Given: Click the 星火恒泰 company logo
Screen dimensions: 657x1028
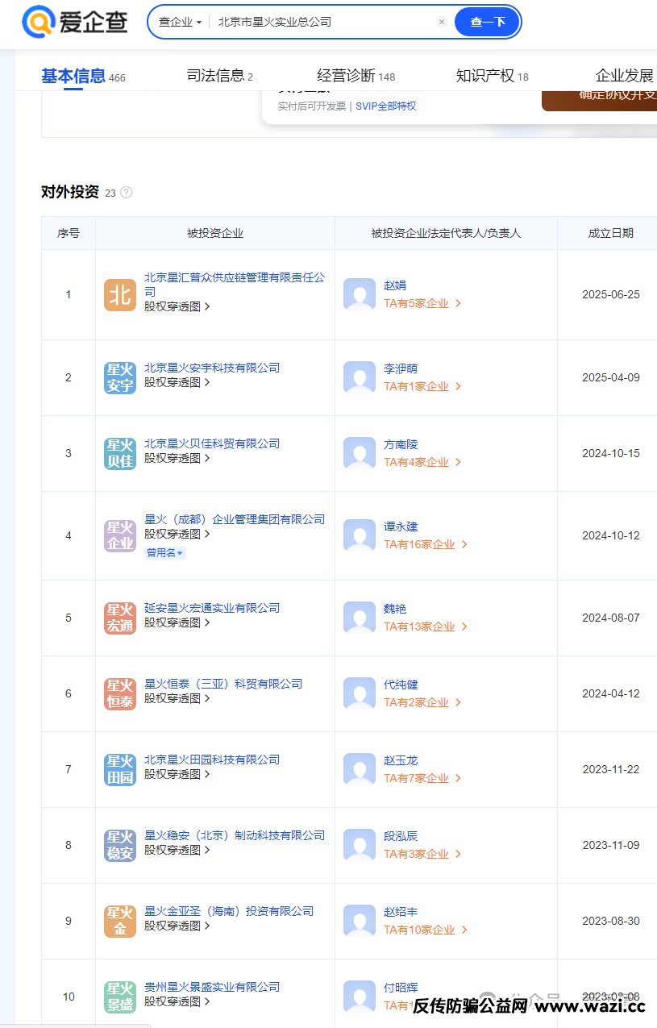Looking at the screenshot, I should [120, 693].
